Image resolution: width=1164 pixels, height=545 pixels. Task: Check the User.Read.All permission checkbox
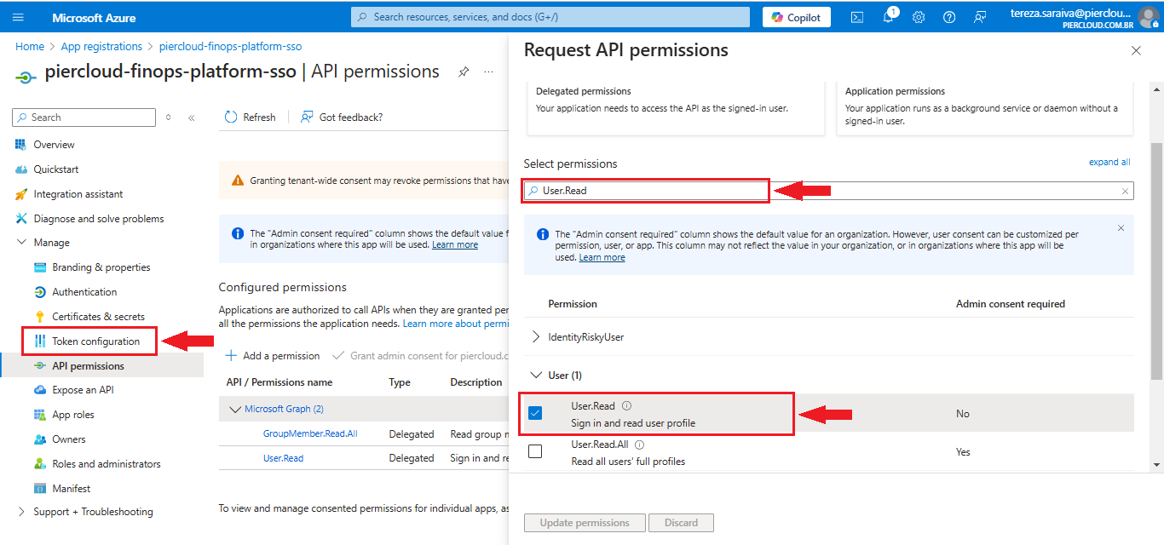click(x=535, y=451)
